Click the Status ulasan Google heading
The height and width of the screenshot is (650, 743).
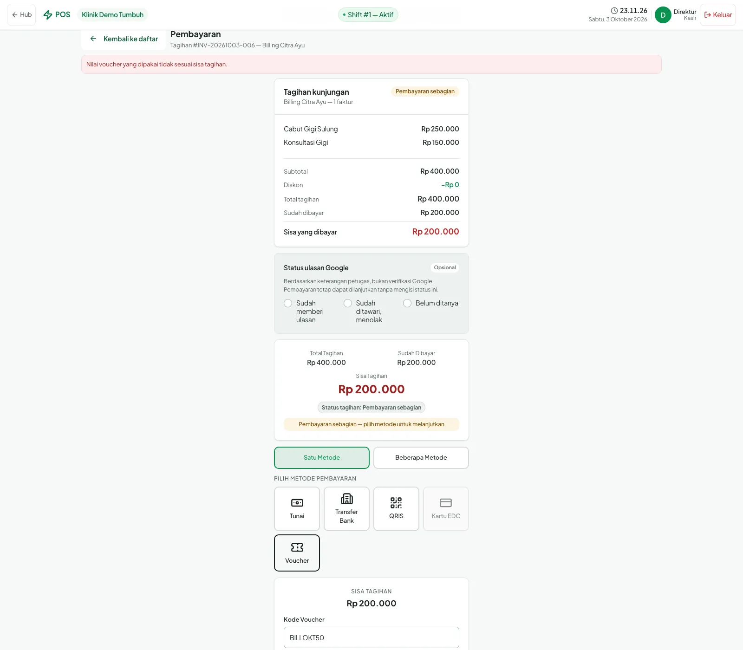316,268
